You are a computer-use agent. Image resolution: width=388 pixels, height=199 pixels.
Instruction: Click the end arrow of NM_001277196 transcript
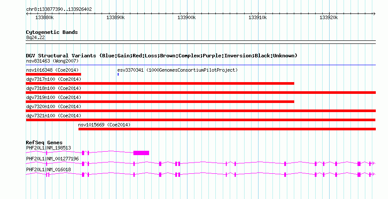coord(374,163)
